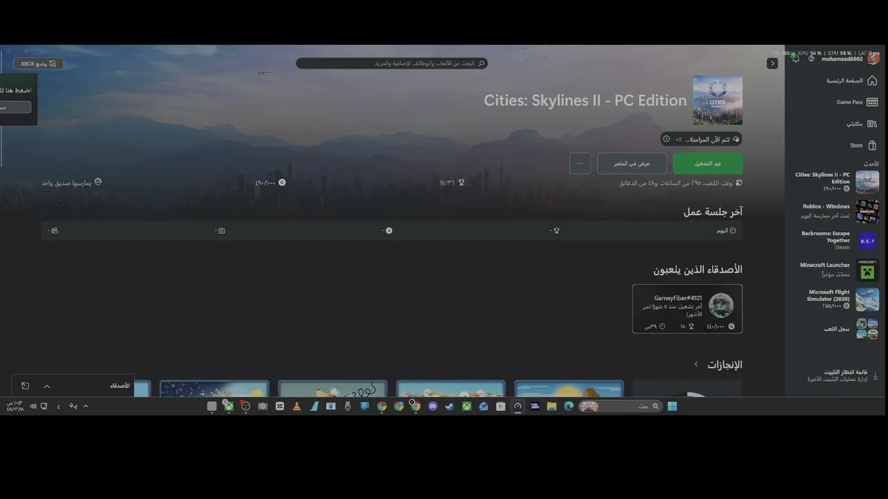Screen dimensions: 888x499
Task: Click the notifications bell icon
Action: pyautogui.click(x=795, y=59)
